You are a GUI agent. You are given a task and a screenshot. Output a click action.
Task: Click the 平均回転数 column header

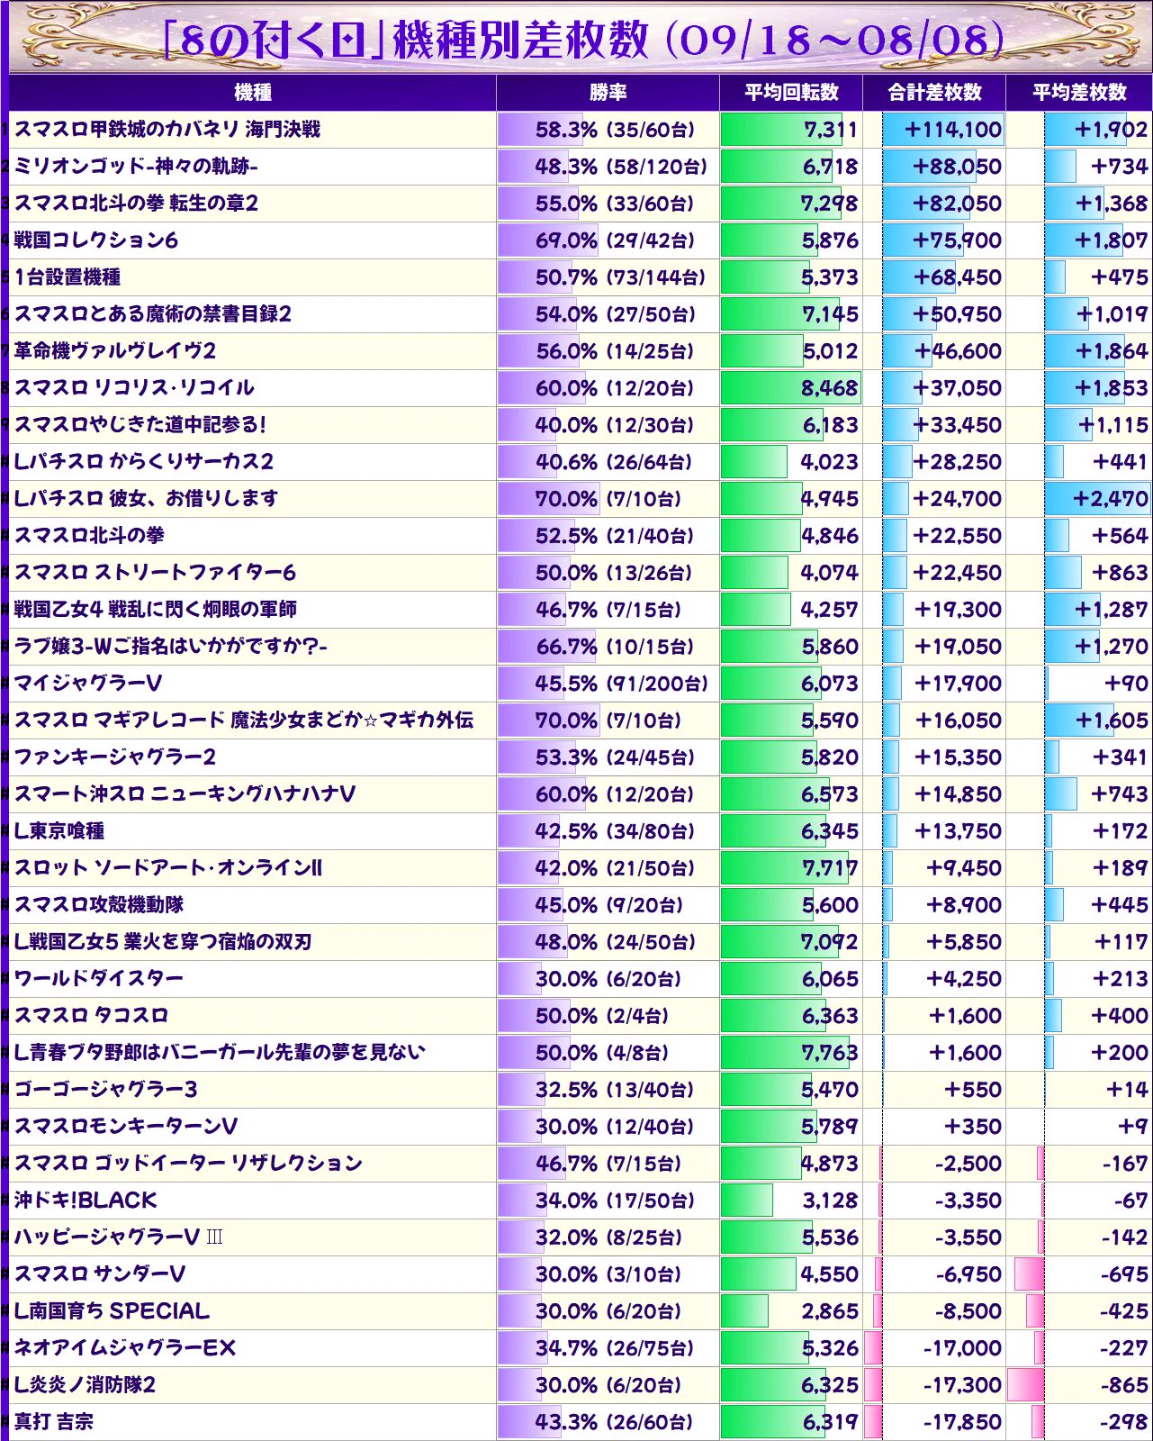(x=791, y=92)
